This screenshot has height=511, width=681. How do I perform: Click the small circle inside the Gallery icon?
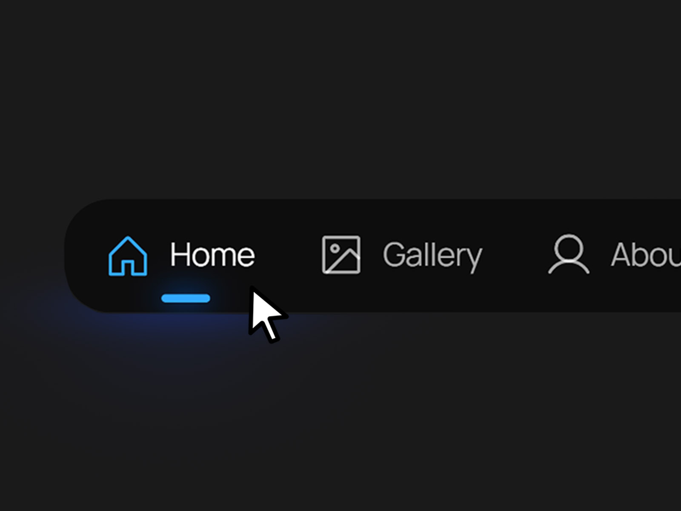coord(335,248)
